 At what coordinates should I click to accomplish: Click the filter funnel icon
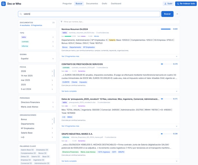click(61, 22)
